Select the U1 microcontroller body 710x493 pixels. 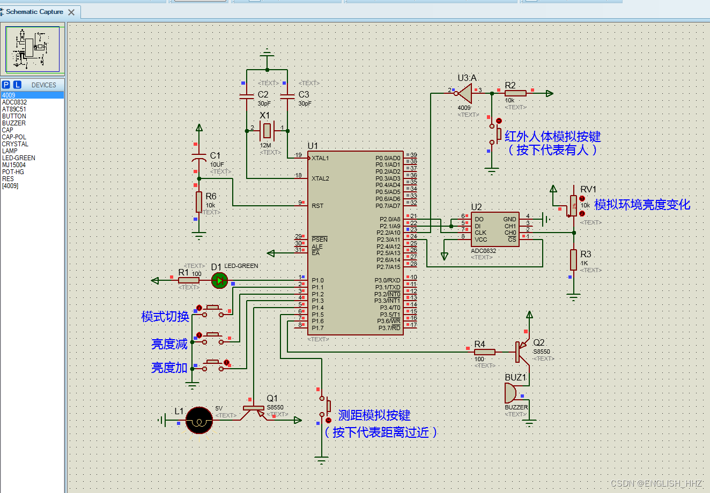coord(357,243)
